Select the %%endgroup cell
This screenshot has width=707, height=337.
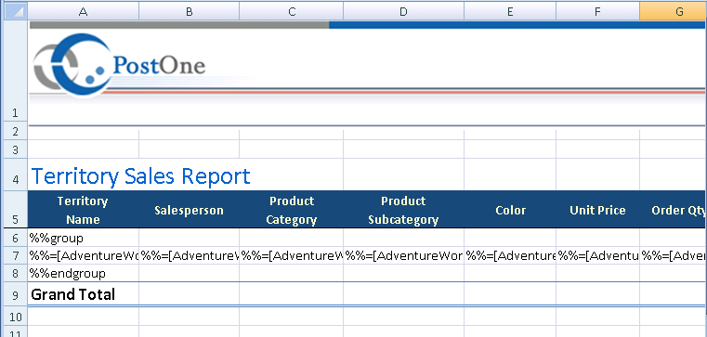(x=84, y=273)
